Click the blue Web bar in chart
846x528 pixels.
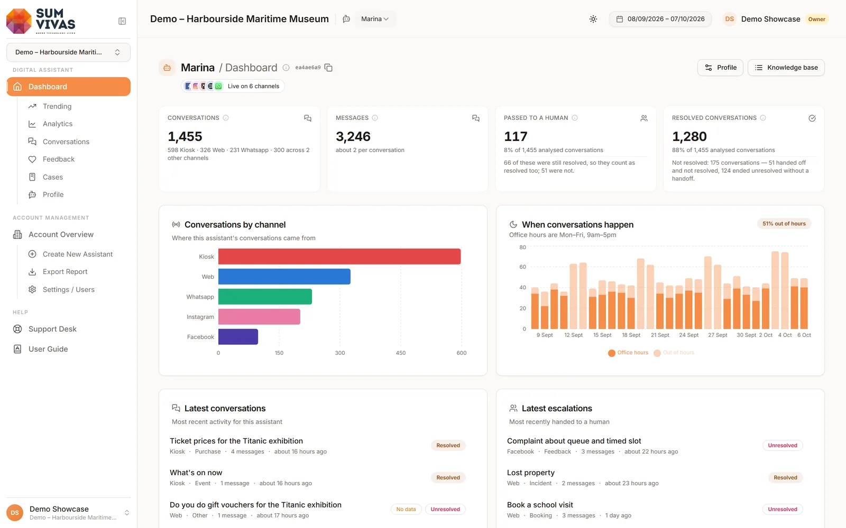(x=284, y=277)
